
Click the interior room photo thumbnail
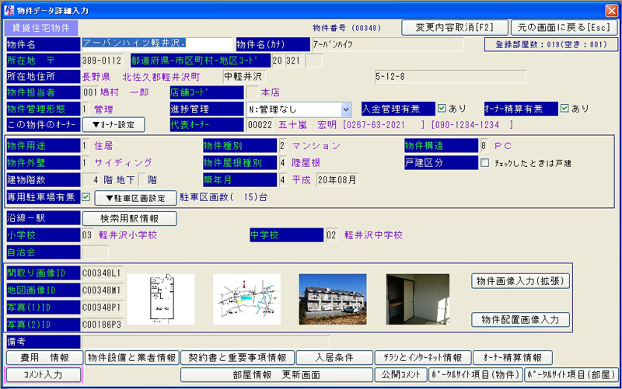pyautogui.click(x=418, y=299)
